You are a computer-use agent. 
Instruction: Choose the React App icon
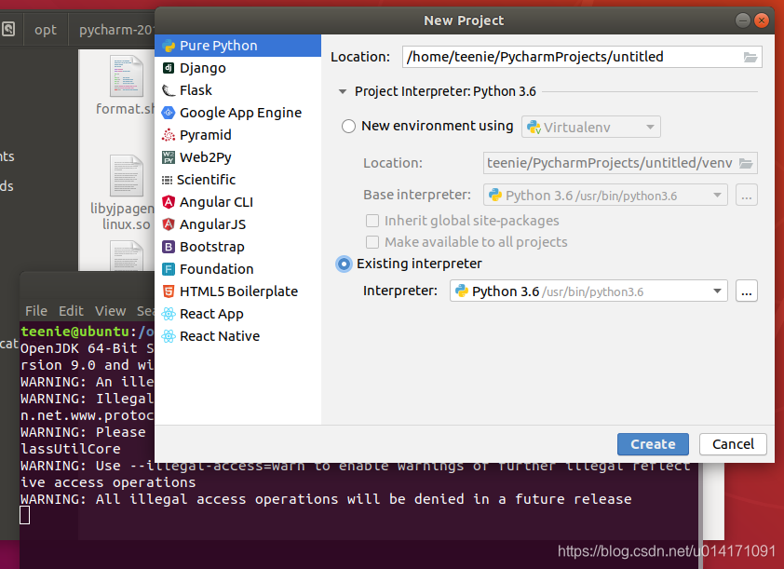click(x=169, y=314)
